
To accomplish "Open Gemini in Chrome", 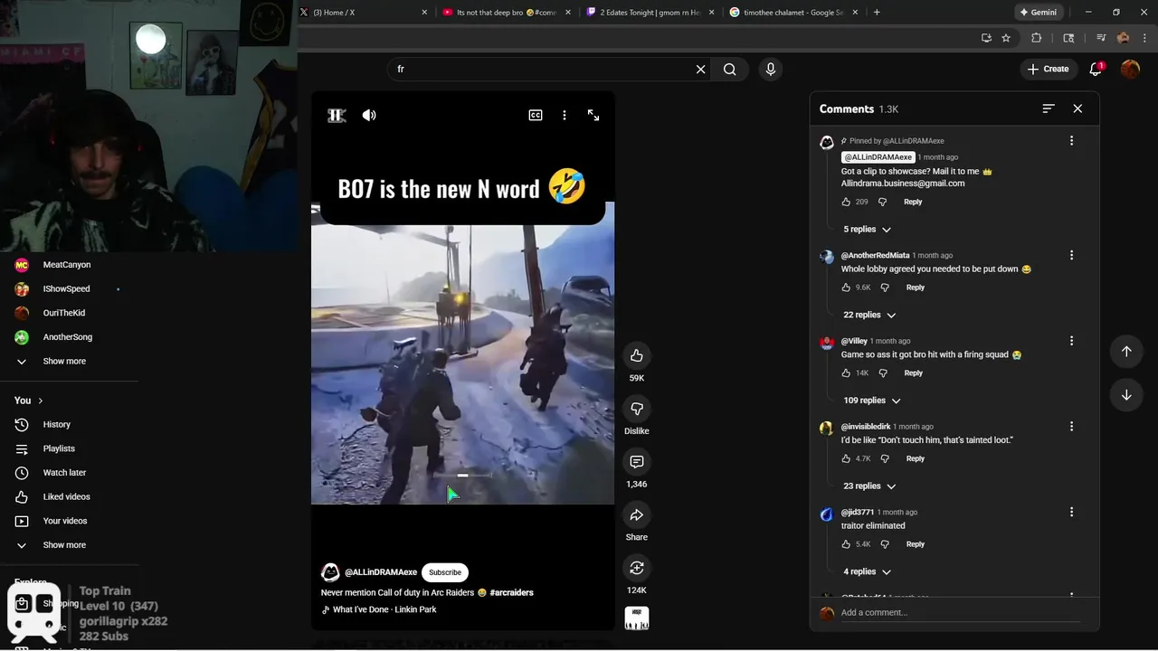I will (x=1039, y=13).
